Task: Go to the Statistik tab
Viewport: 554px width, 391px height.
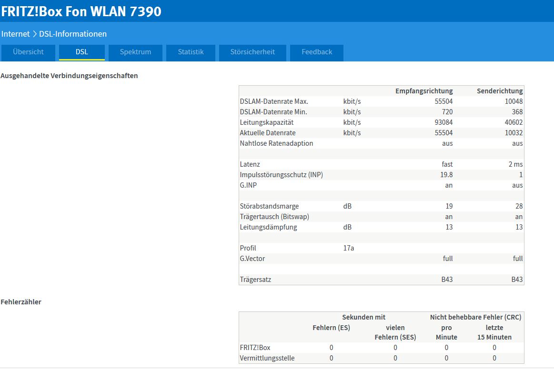Action: pyautogui.click(x=191, y=52)
